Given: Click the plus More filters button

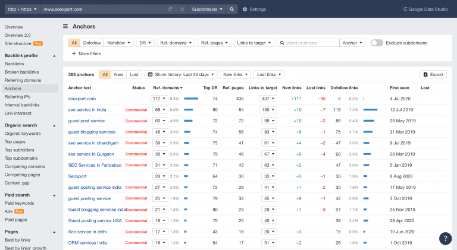Looking at the screenshot, I should click(86, 54).
